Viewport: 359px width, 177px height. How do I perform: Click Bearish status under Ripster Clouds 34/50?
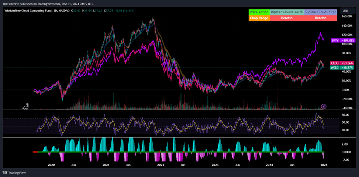pyautogui.click(x=287, y=18)
